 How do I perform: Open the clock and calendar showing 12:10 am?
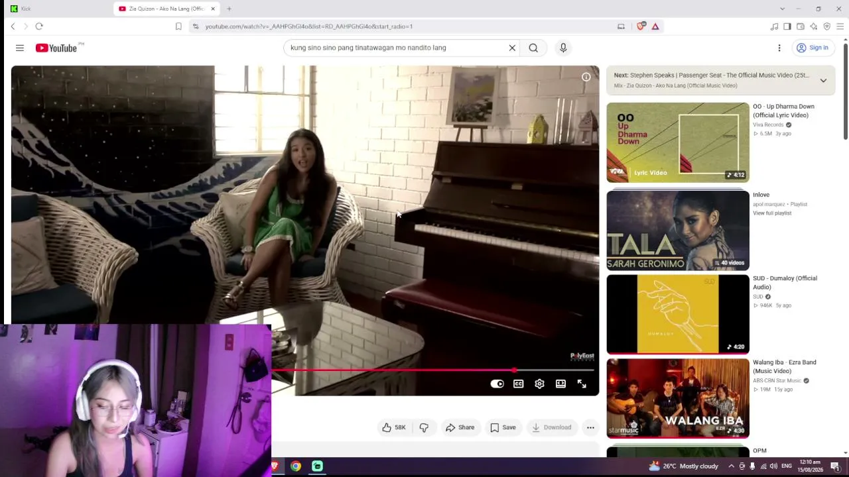[x=810, y=466]
